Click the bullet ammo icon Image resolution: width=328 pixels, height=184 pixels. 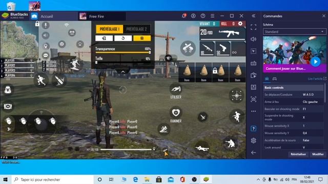point(59,80)
